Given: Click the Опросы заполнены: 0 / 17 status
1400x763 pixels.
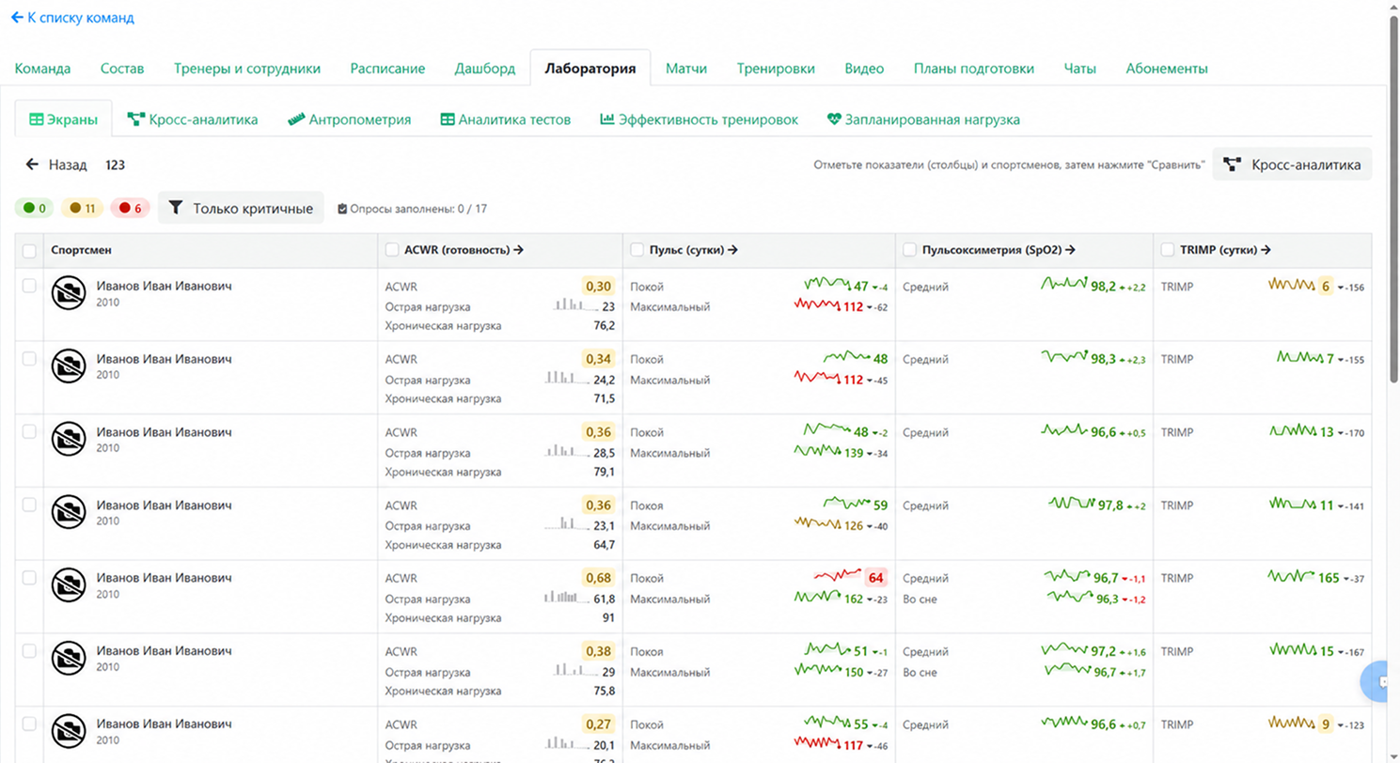Looking at the screenshot, I should 412,209.
